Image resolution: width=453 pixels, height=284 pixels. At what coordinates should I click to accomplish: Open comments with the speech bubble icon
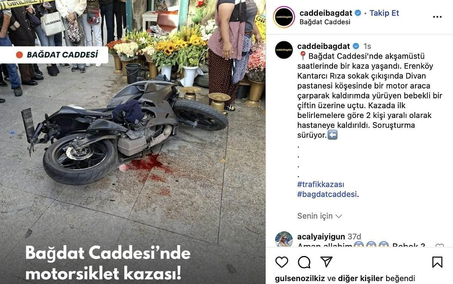(x=304, y=262)
